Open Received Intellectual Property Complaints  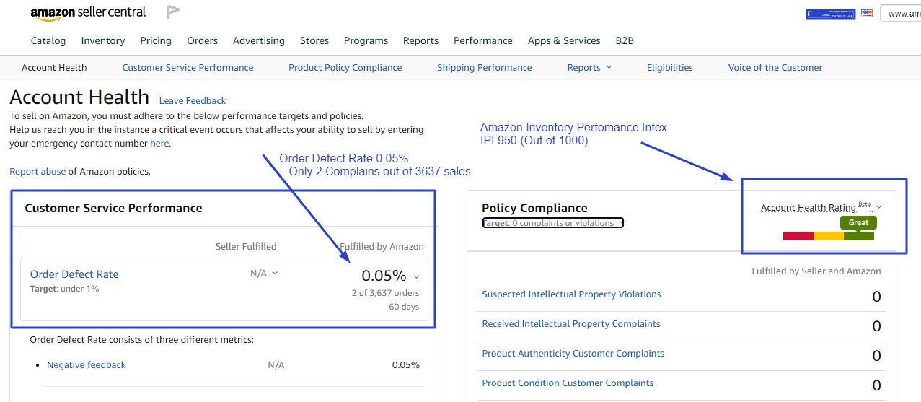pos(571,323)
